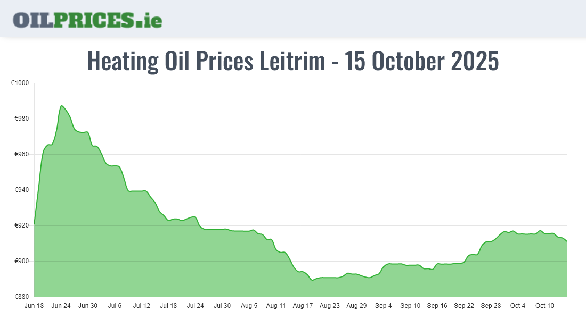
Task: Click the Sep 4 x-axis date label
Action: (x=384, y=306)
